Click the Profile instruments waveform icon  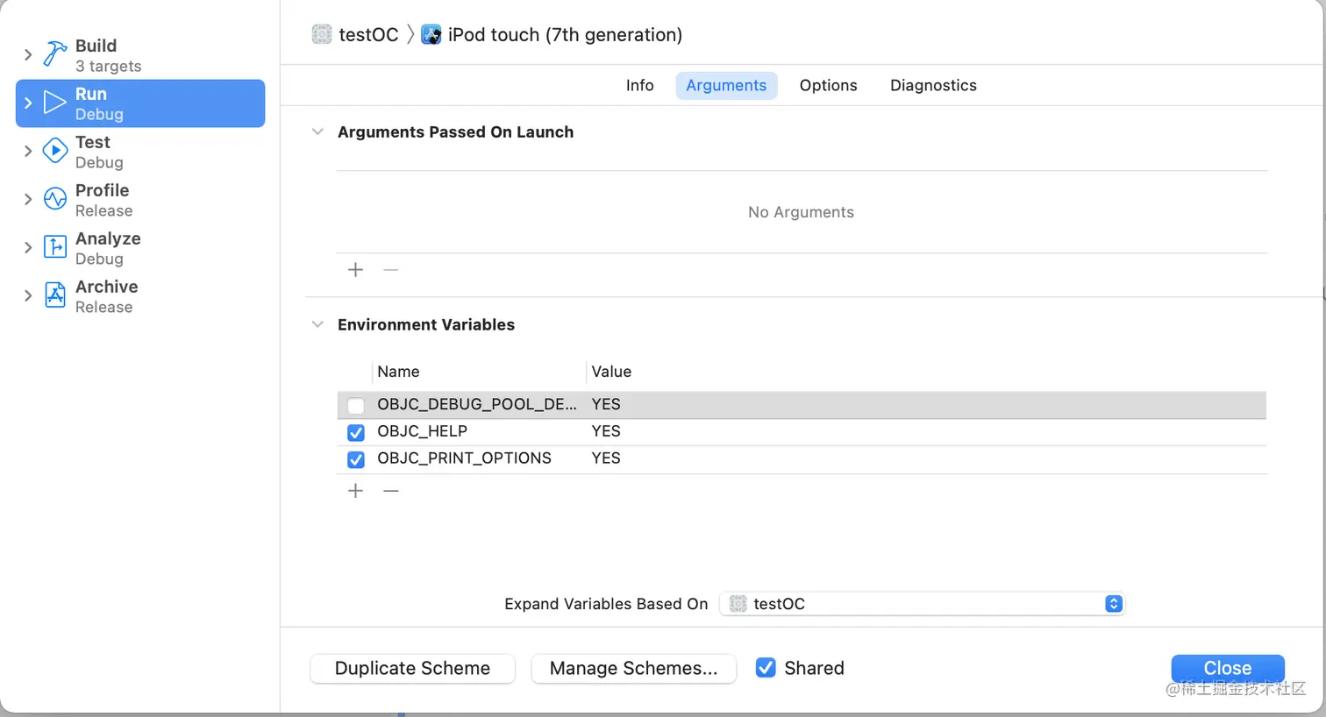click(55, 199)
